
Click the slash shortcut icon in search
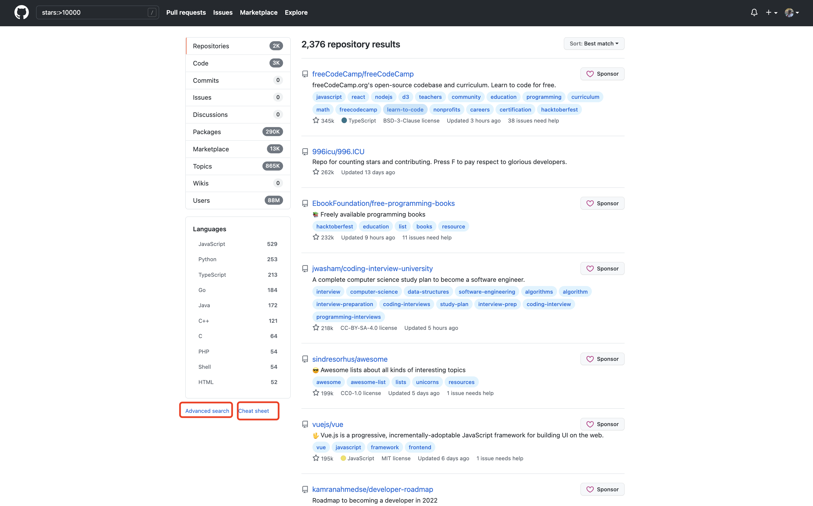coord(152,12)
